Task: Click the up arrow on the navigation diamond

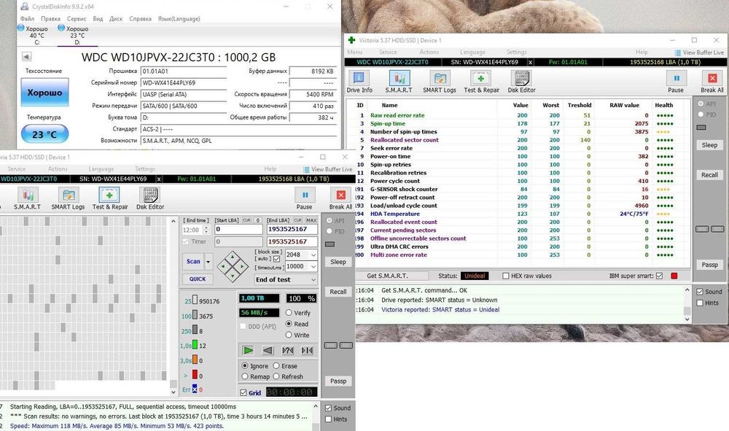Action: point(233,257)
